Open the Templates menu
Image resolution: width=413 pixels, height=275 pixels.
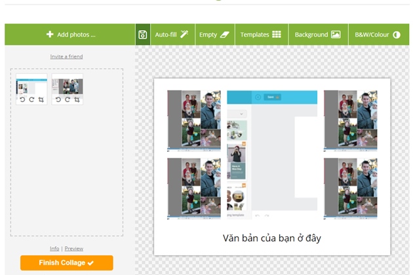click(260, 35)
